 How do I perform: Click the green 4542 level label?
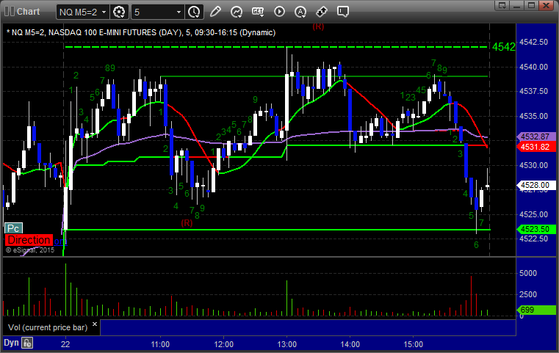pyautogui.click(x=503, y=47)
